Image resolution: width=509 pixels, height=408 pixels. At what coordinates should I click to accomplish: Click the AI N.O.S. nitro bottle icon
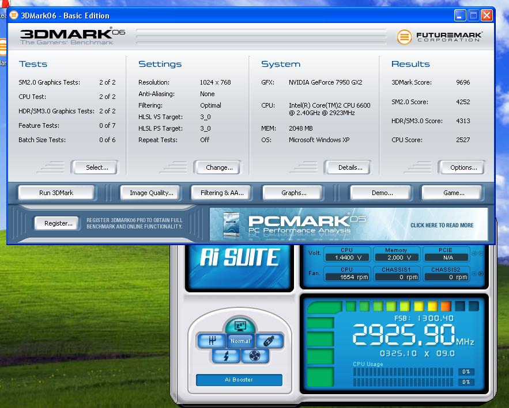pyautogui.click(x=269, y=341)
